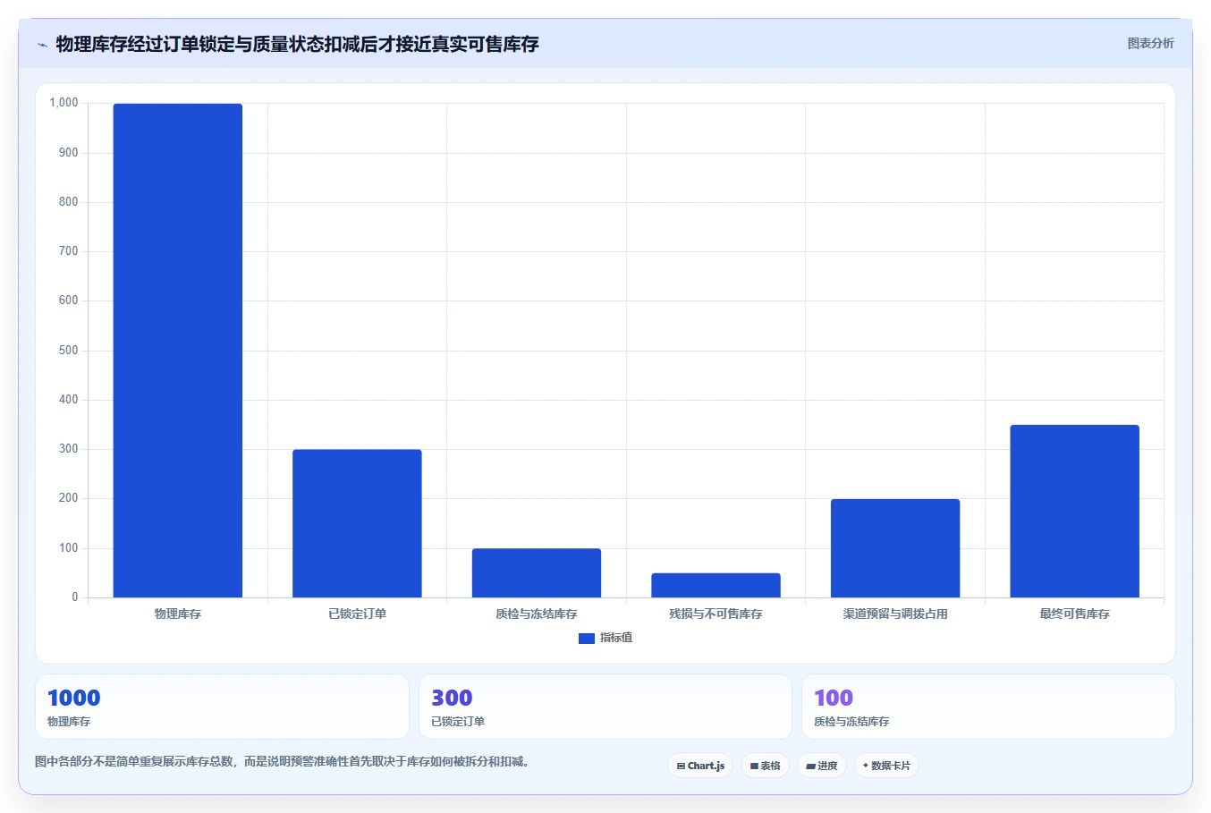Click the y-axis value 500

tap(68, 350)
